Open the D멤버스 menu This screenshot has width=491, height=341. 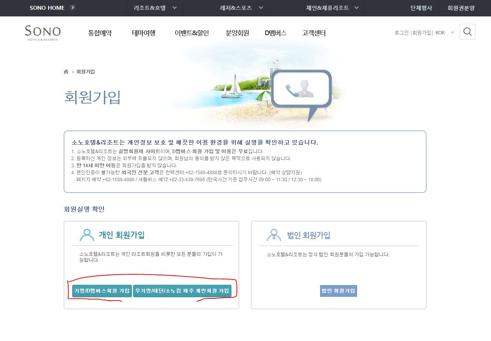[x=276, y=33]
